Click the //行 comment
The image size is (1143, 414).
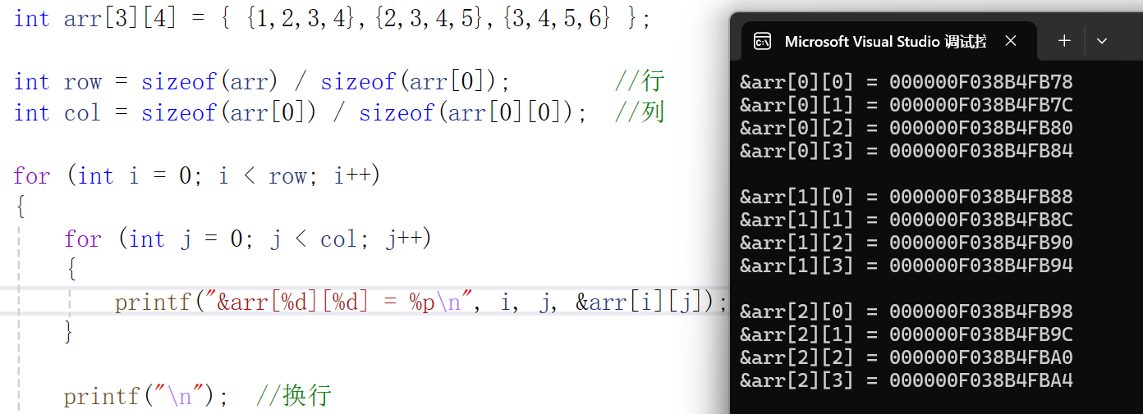(639, 82)
